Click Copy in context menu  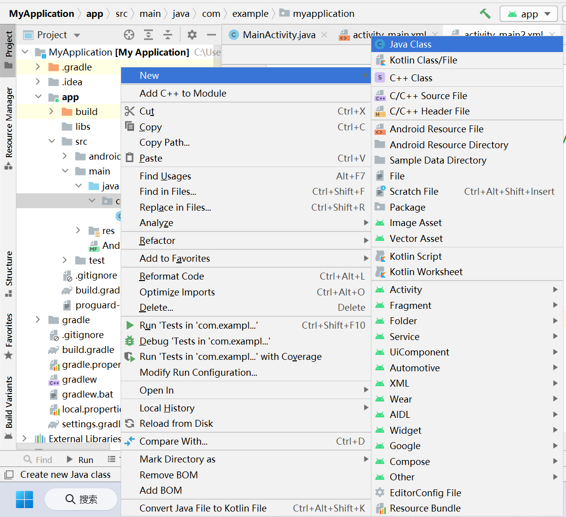pos(246,127)
